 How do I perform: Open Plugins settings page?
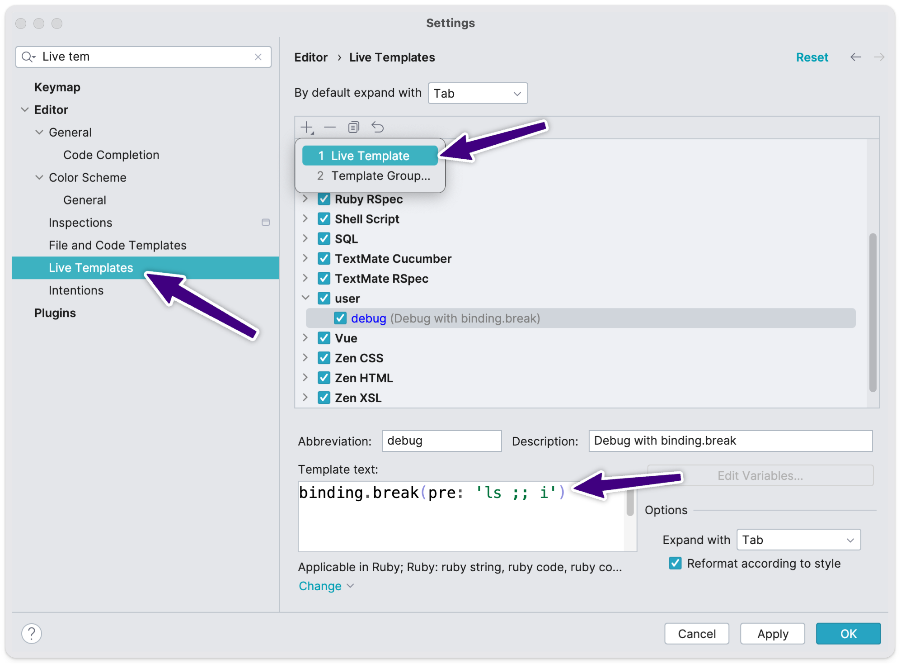(x=55, y=313)
